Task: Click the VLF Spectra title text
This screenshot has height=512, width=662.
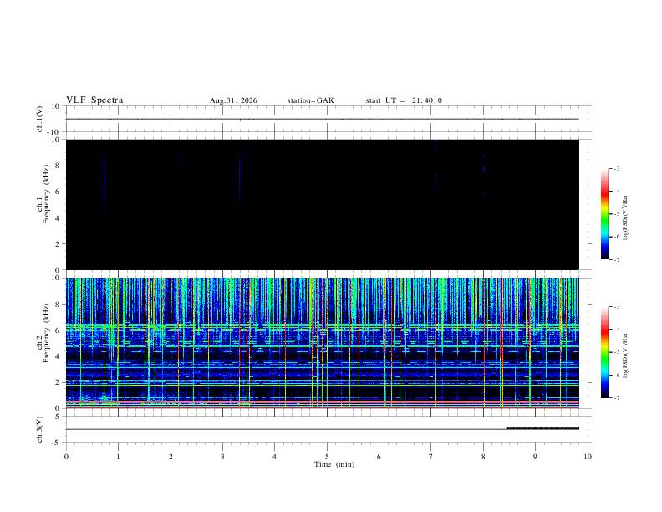Action: pyautogui.click(x=94, y=100)
